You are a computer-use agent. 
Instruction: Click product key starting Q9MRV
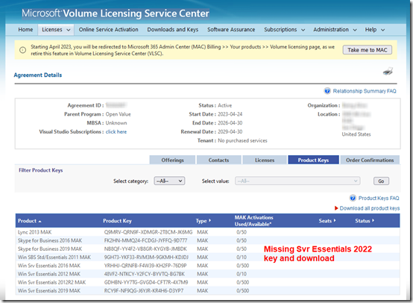[x=148, y=232]
